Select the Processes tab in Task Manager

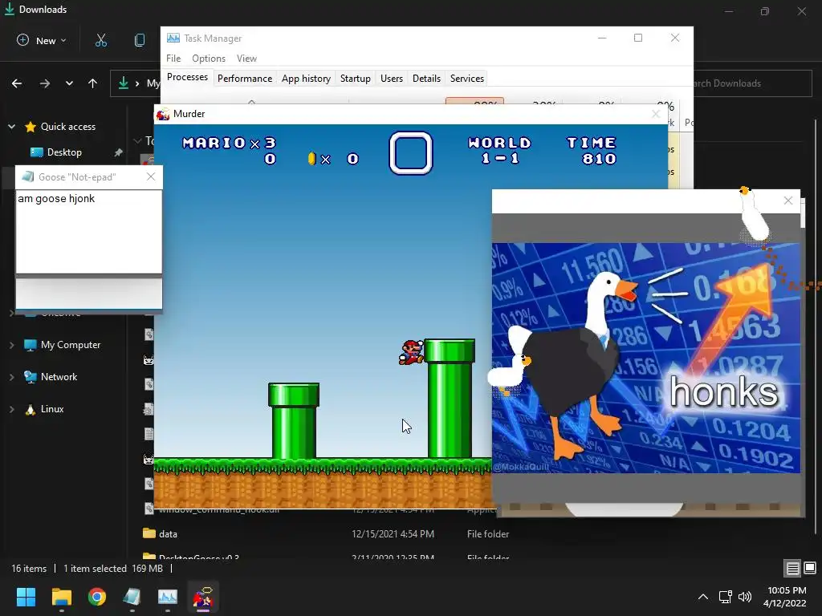pyautogui.click(x=187, y=77)
